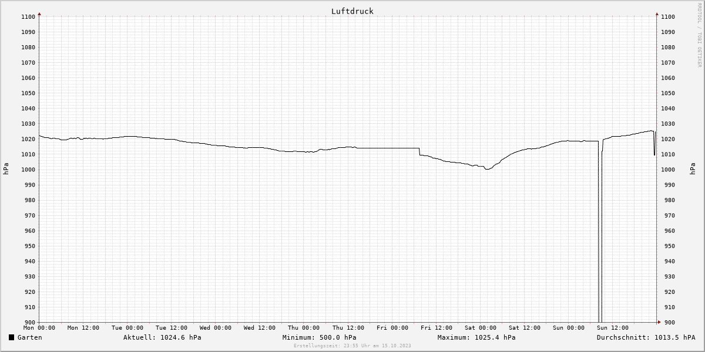Click the "Sun 00:00" time axis label
Viewport: 705px width, 352px height.
(569, 328)
